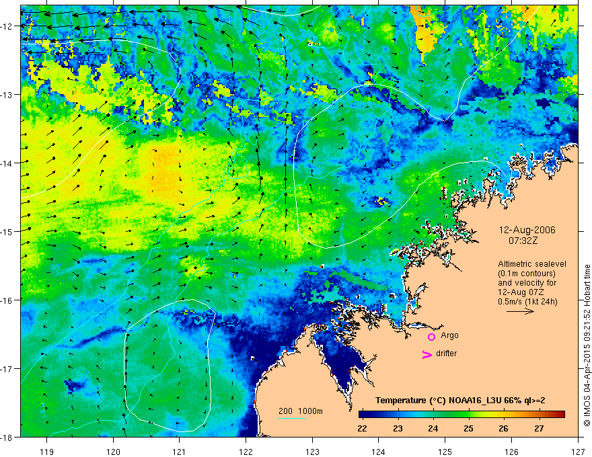Click longitude axis label 126
The image size is (592, 457).
[x=511, y=452]
